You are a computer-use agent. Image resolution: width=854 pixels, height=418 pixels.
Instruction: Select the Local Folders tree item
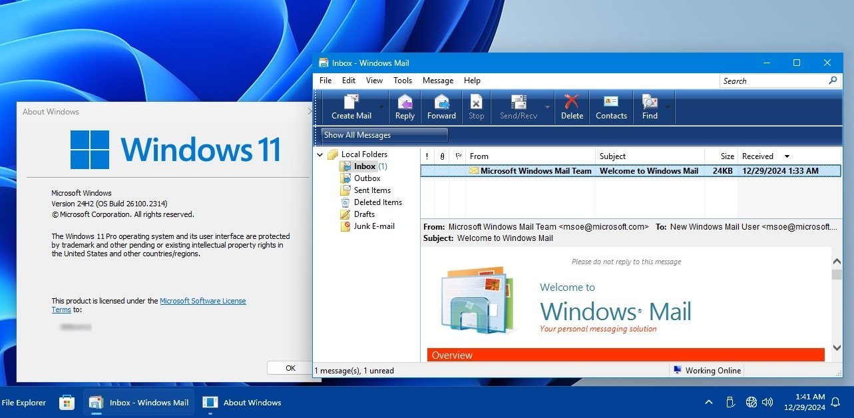(364, 154)
